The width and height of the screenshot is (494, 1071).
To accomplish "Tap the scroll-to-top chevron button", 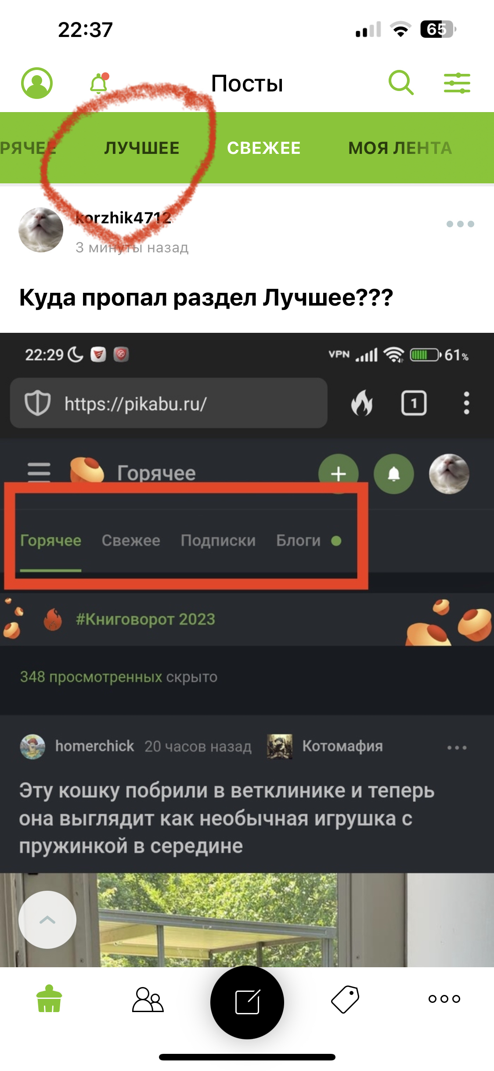I will pos(47,920).
